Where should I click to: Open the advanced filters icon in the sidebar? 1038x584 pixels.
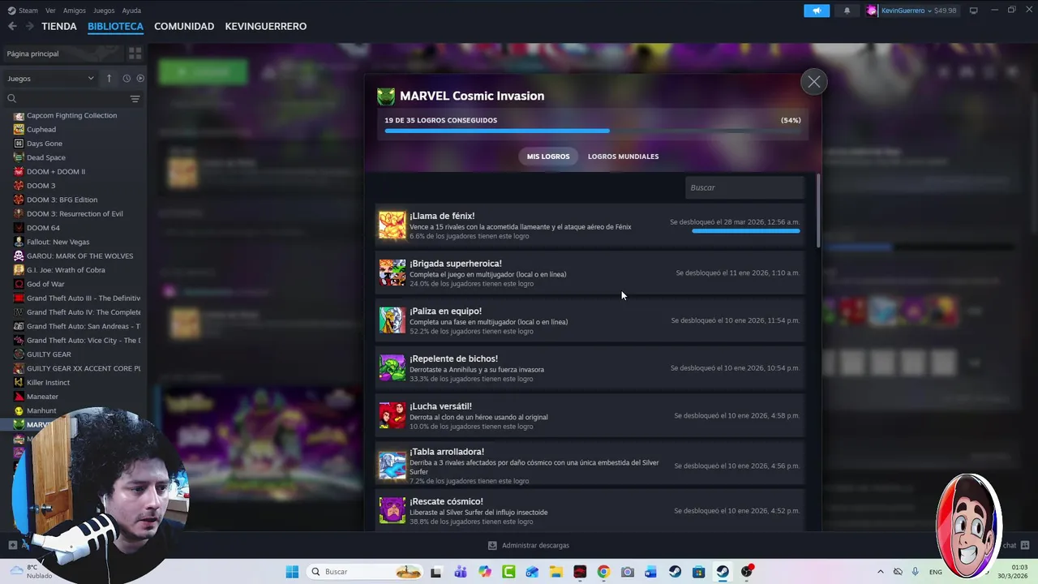[135, 98]
